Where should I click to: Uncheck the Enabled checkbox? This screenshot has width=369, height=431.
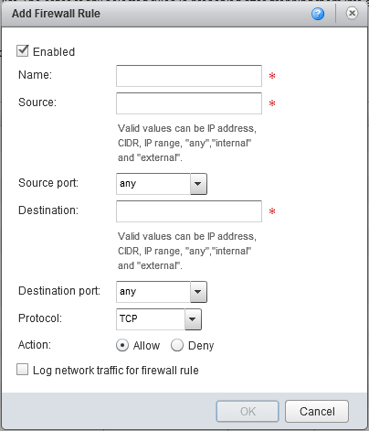pyautogui.click(x=22, y=51)
